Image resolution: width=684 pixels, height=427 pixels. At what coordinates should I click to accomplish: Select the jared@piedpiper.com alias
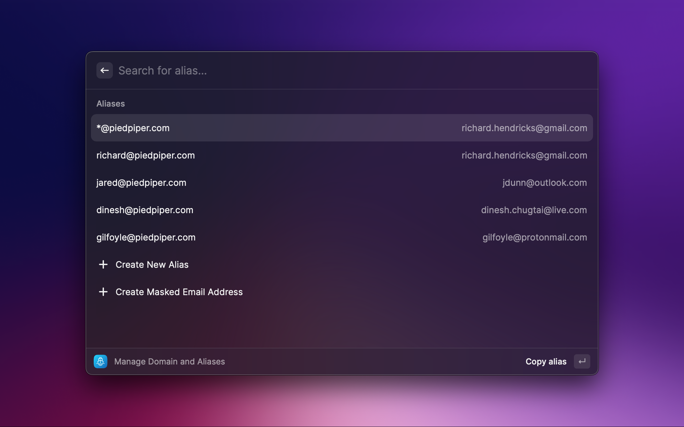pyautogui.click(x=141, y=182)
